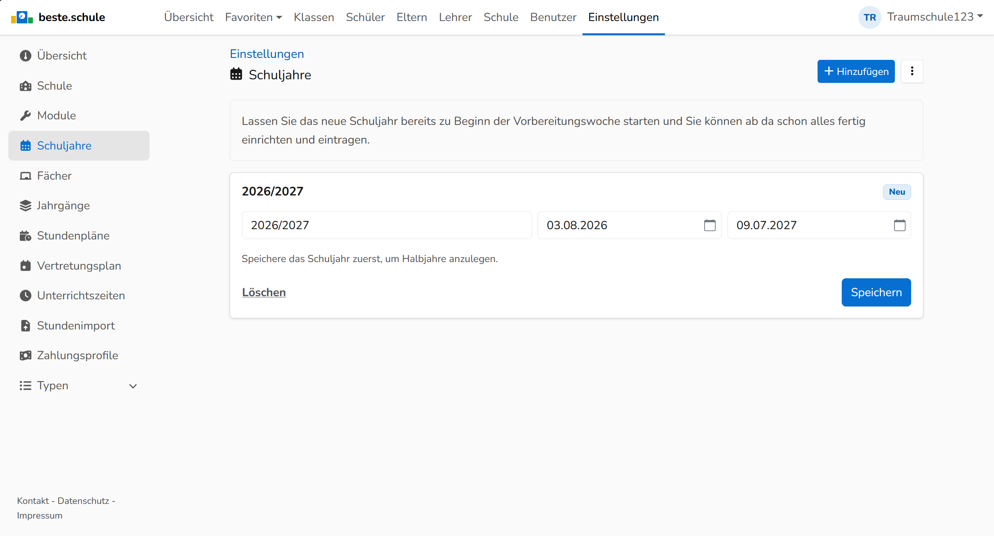Open Stundenimport label in the sidebar
The width and height of the screenshot is (994, 536).
pos(76,326)
